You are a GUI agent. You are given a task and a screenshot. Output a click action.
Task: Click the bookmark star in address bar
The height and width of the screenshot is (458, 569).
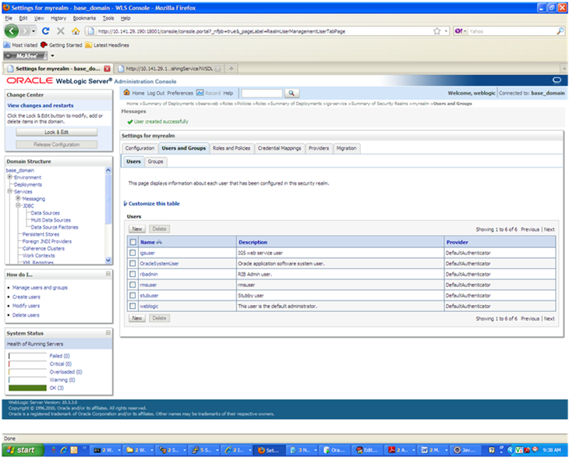437,31
